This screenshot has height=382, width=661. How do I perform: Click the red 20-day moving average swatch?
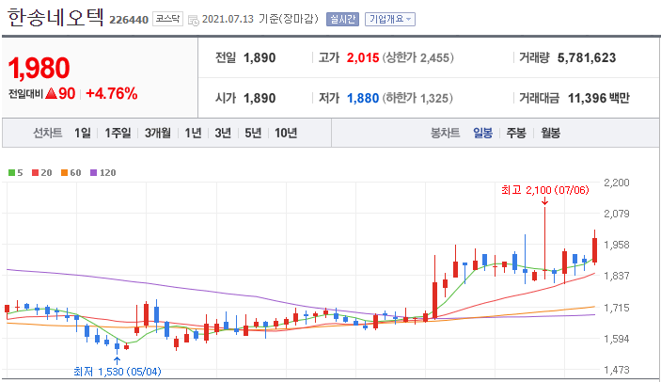[x=36, y=172]
